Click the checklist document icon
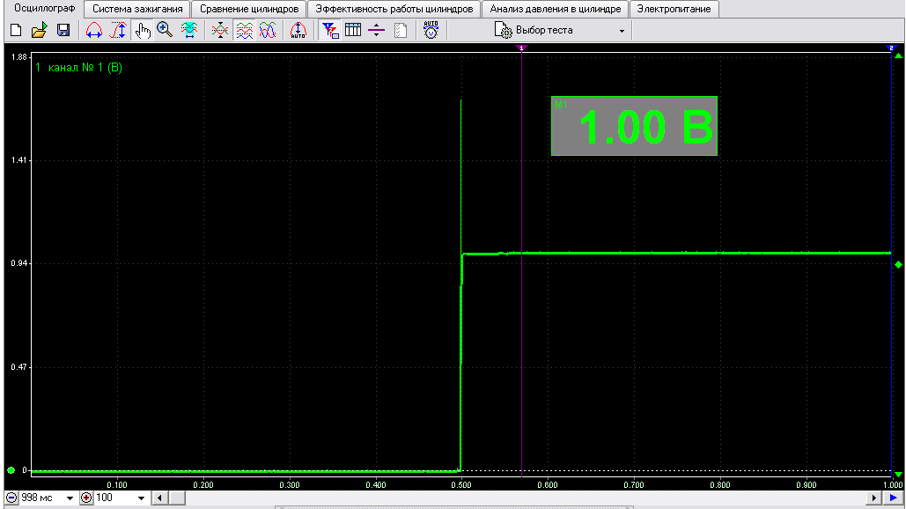Image resolution: width=906 pixels, height=509 pixels. coord(401,30)
